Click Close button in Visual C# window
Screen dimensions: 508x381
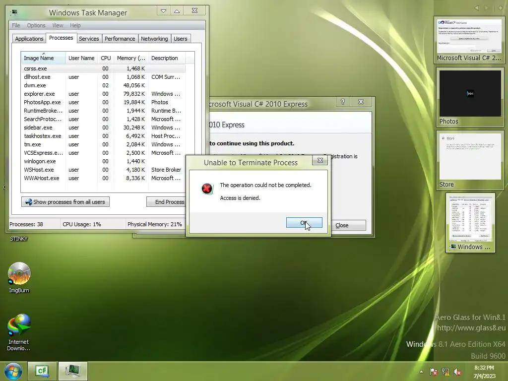pos(348,225)
